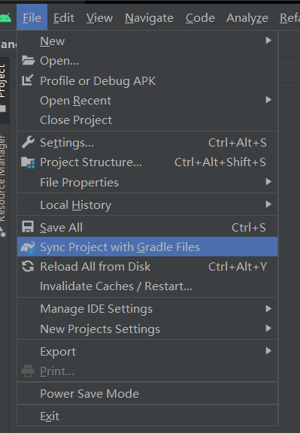Expand the Manage IDE Settings submenu

(147, 309)
